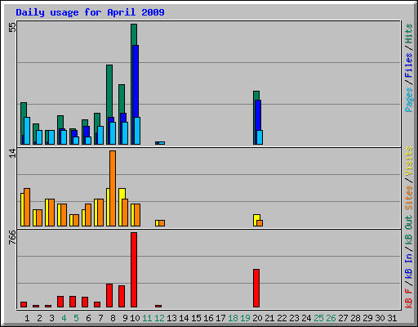Click the green weekend day label "12"
The height and width of the screenshot is (327, 418).
tap(159, 318)
